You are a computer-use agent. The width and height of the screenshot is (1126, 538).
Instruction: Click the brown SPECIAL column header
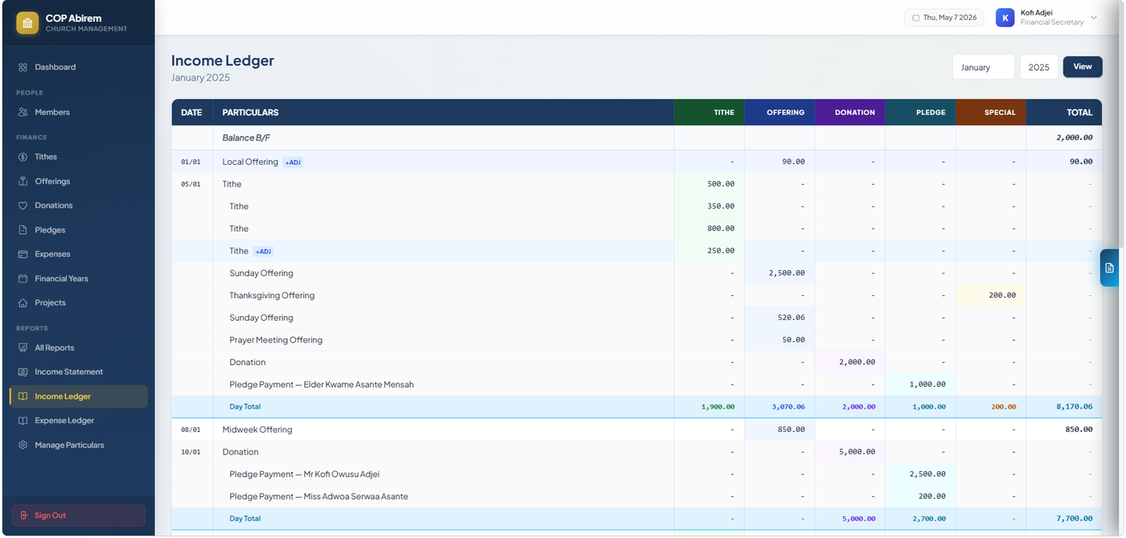pyautogui.click(x=991, y=113)
